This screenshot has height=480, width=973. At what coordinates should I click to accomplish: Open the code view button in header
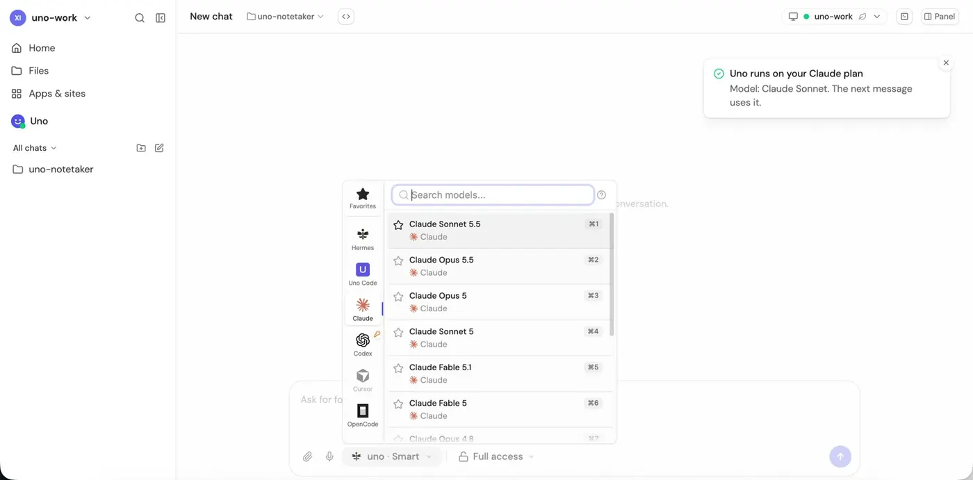click(x=346, y=17)
